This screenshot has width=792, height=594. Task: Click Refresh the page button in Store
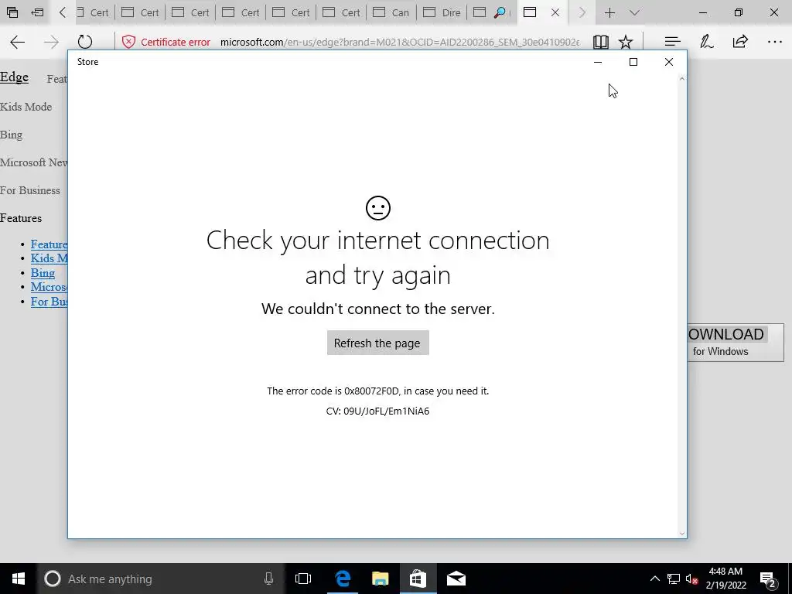click(377, 343)
